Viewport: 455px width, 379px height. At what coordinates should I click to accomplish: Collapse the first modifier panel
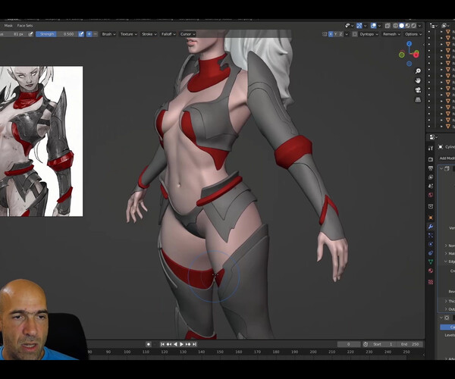pos(441,169)
